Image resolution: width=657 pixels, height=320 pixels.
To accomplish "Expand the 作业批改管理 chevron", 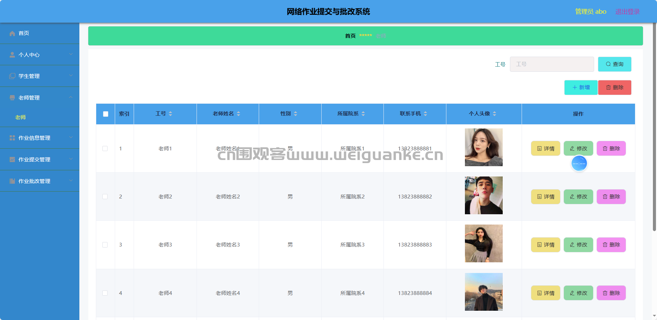I will pyautogui.click(x=71, y=181).
